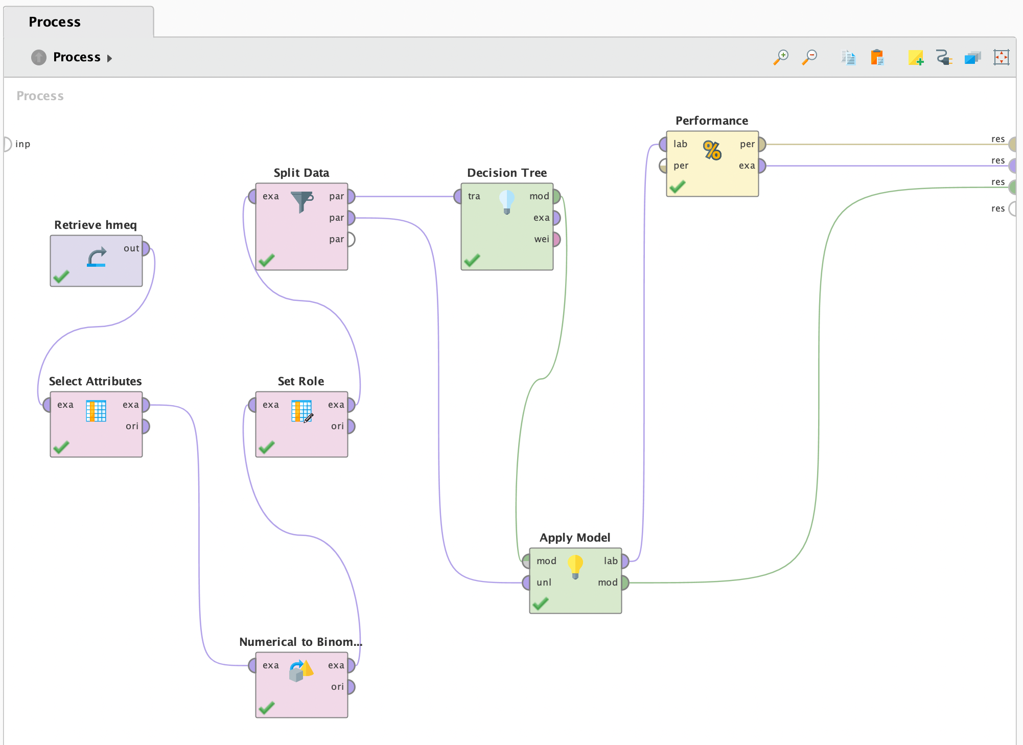Click the add note sticky icon
Screen dimensions: 1023x745
tap(916, 57)
